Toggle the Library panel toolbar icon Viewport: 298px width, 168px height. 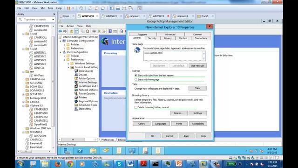tap(112, 8)
